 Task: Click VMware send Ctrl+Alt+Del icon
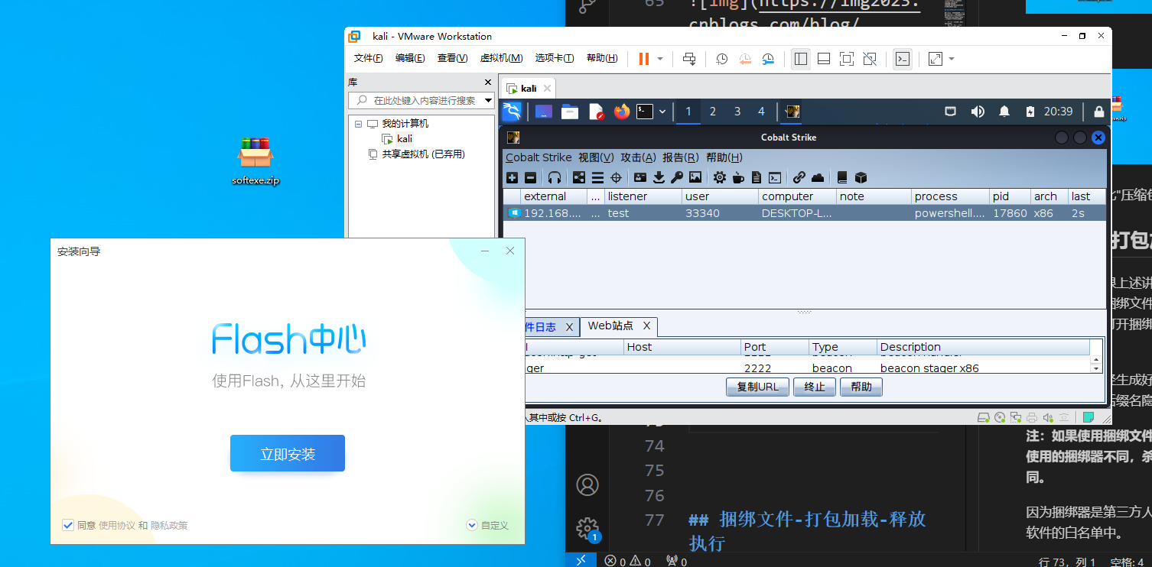(x=689, y=59)
